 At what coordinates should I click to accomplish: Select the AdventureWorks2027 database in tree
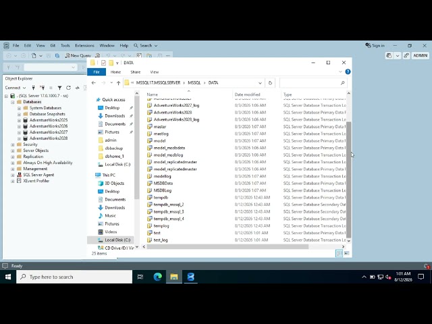click(49, 132)
